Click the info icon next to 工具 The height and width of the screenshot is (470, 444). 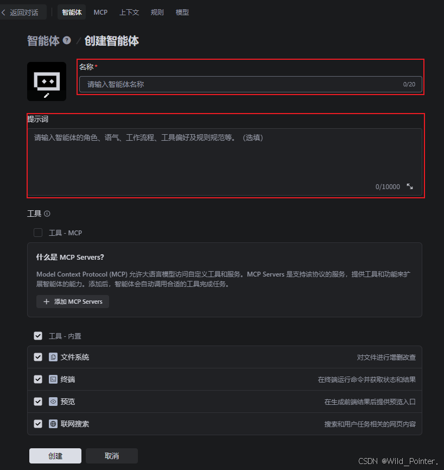point(47,214)
